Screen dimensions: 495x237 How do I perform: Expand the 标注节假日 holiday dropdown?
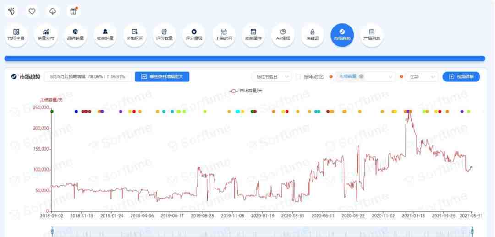click(271, 76)
